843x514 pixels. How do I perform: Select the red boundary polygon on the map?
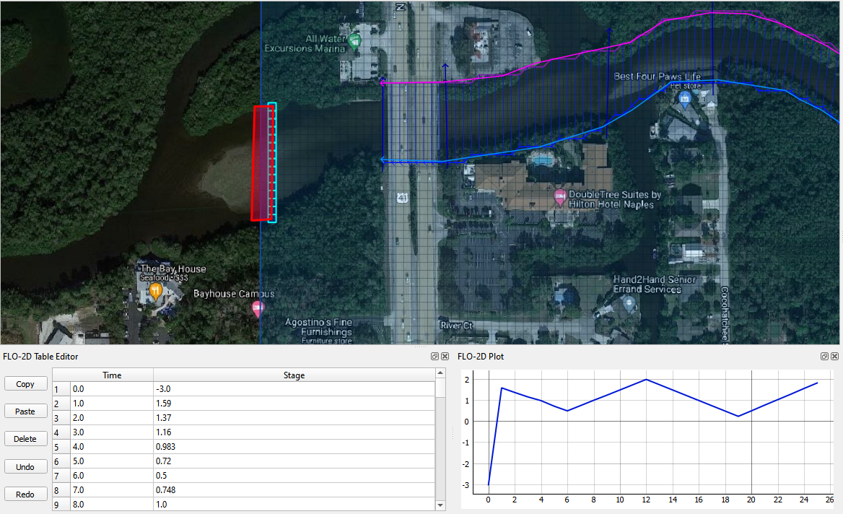(260, 162)
